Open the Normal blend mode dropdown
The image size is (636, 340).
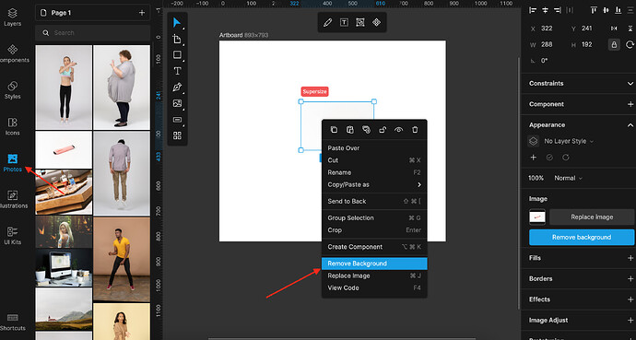pyautogui.click(x=568, y=179)
